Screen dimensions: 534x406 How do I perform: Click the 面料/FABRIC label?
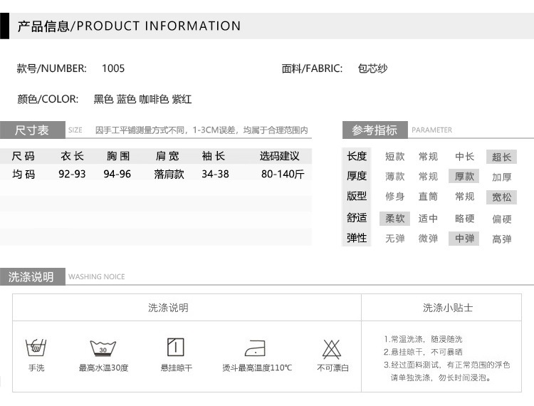pyautogui.click(x=312, y=68)
